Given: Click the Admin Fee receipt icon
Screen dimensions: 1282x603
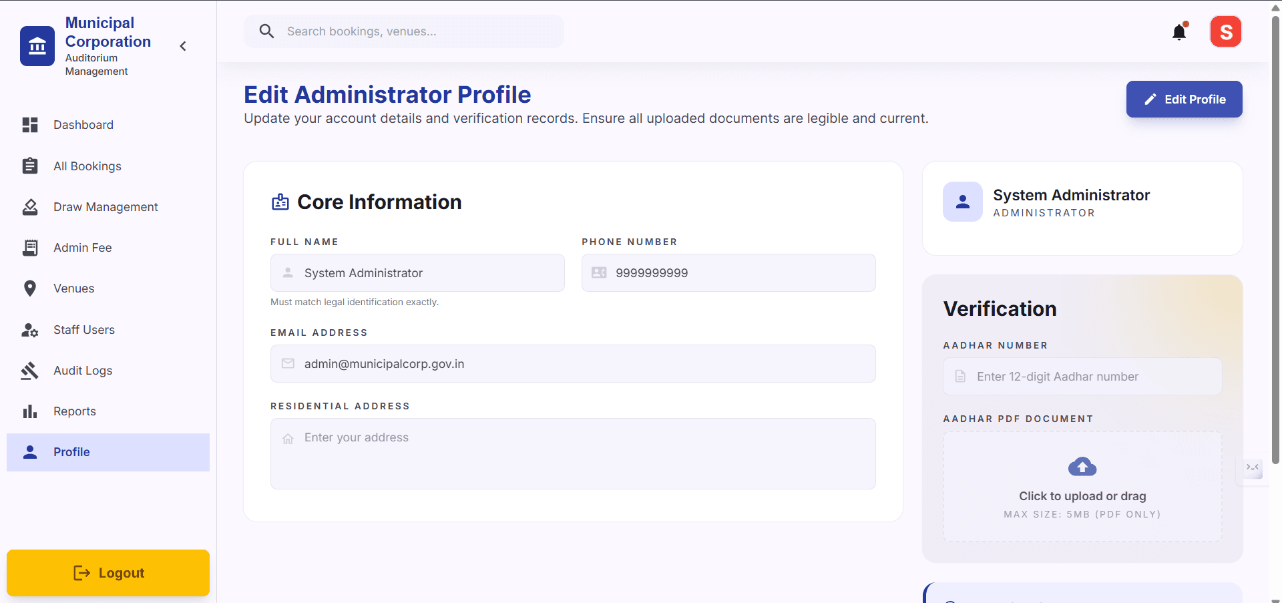Looking at the screenshot, I should coord(30,248).
